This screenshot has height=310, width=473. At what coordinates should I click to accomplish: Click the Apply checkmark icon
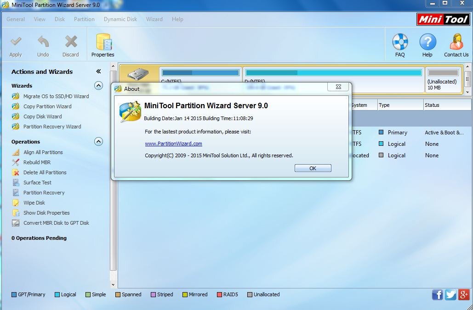click(16, 42)
